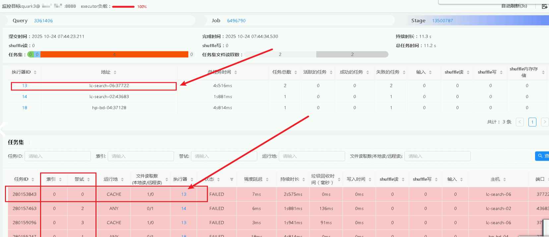Sort executors by 执行器ID column
The width and height of the screenshot is (549, 237).
point(35,72)
